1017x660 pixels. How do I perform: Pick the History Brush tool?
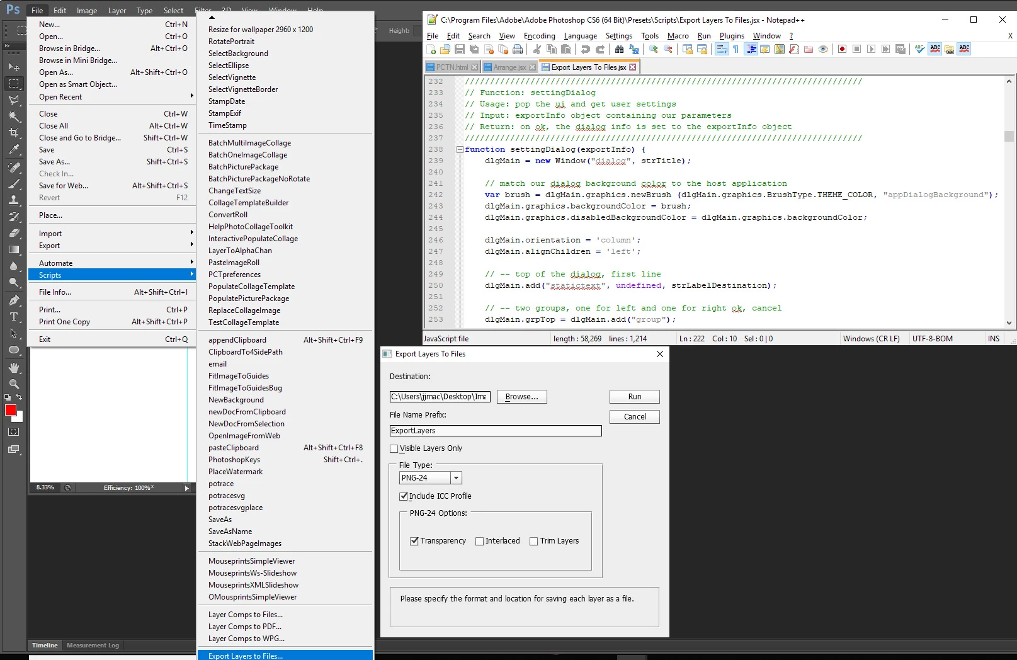14,217
